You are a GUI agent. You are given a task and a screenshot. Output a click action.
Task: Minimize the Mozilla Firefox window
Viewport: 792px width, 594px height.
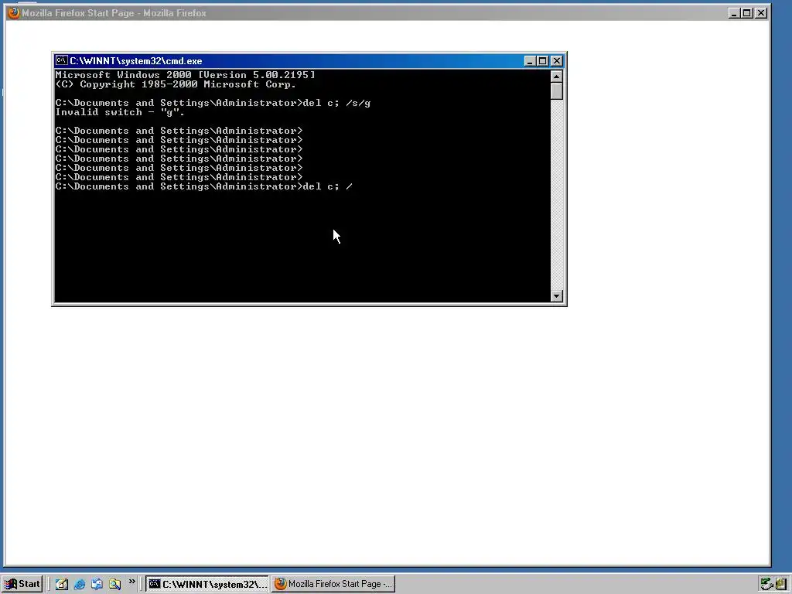tap(734, 13)
